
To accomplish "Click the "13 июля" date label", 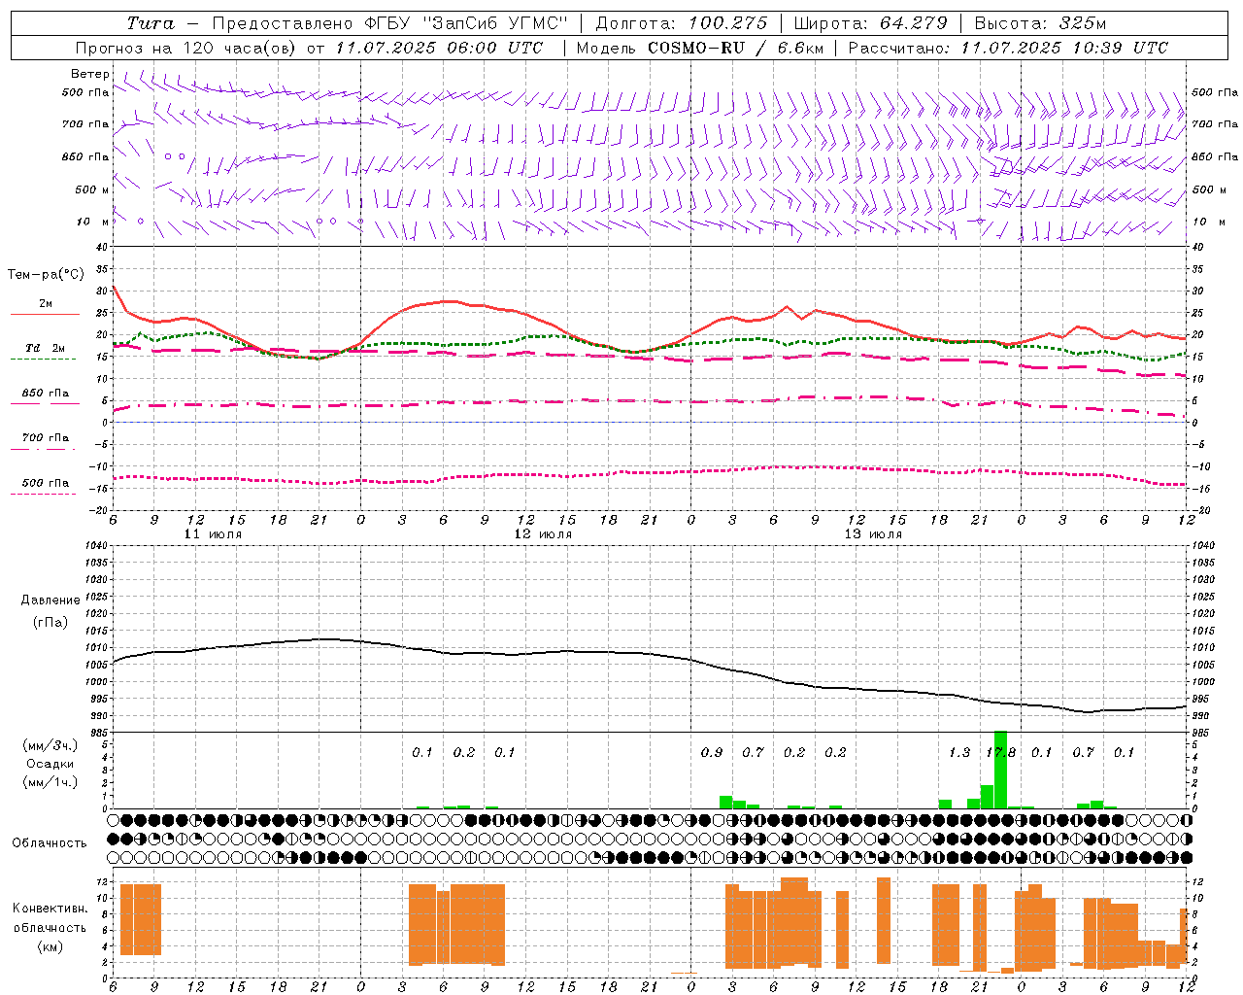I will (x=873, y=534).
